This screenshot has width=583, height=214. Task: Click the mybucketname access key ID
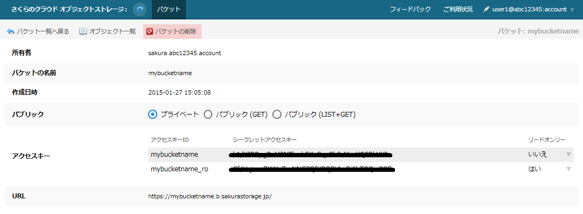[175, 155]
